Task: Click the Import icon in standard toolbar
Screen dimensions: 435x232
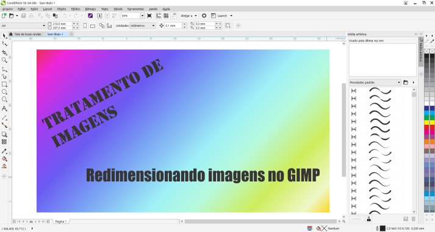Action: point(99,16)
